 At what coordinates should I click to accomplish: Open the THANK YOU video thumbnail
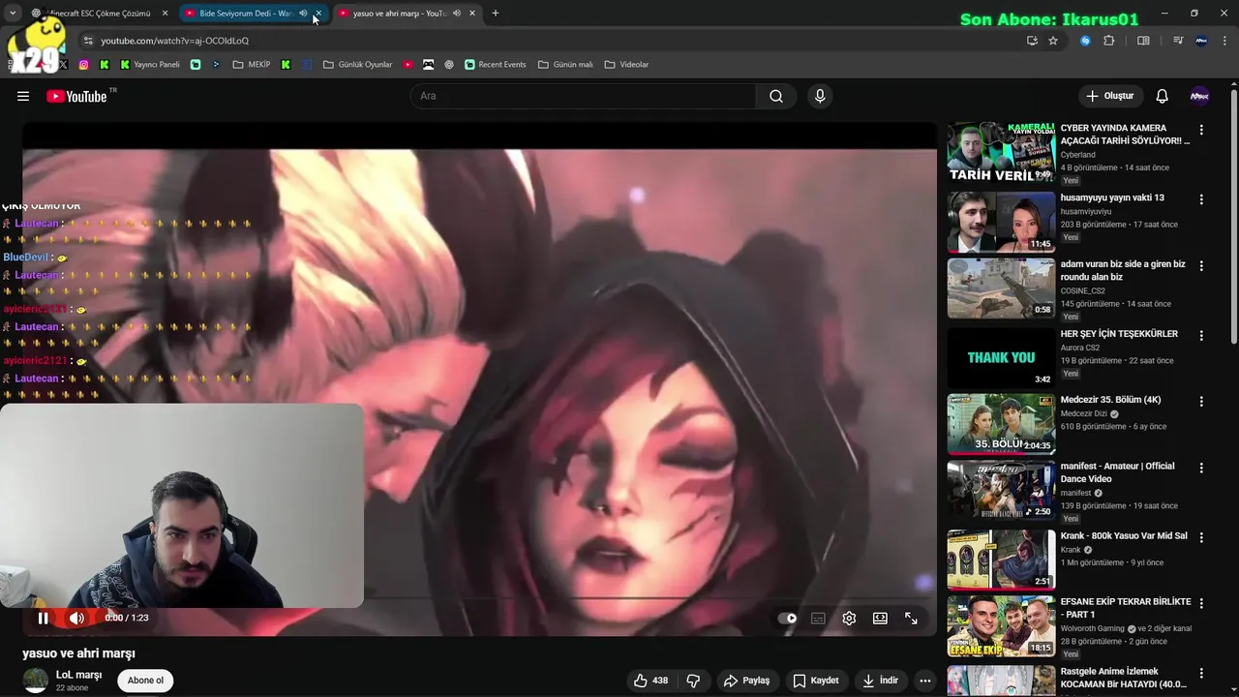click(x=1001, y=357)
